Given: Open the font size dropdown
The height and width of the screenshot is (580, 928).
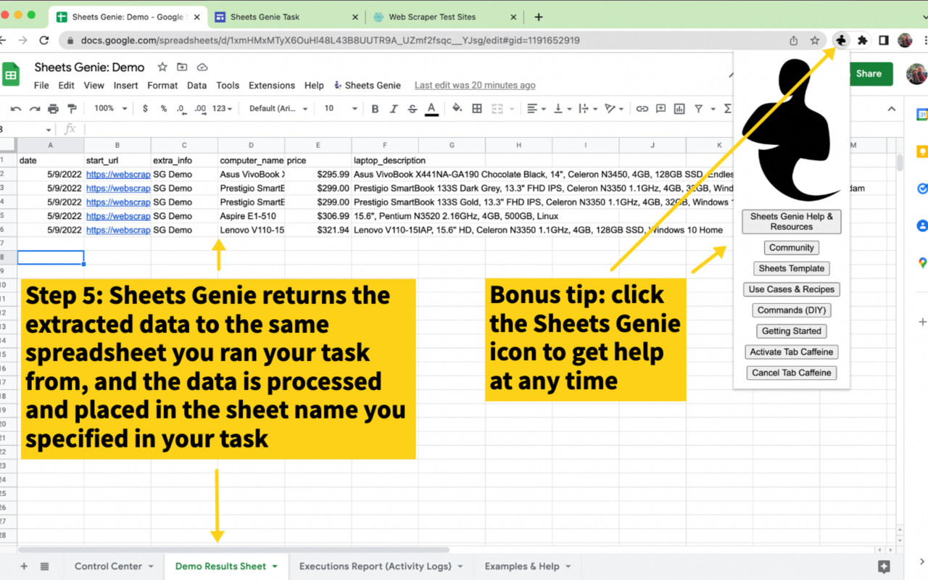Looking at the screenshot, I should click(x=341, y=109).
